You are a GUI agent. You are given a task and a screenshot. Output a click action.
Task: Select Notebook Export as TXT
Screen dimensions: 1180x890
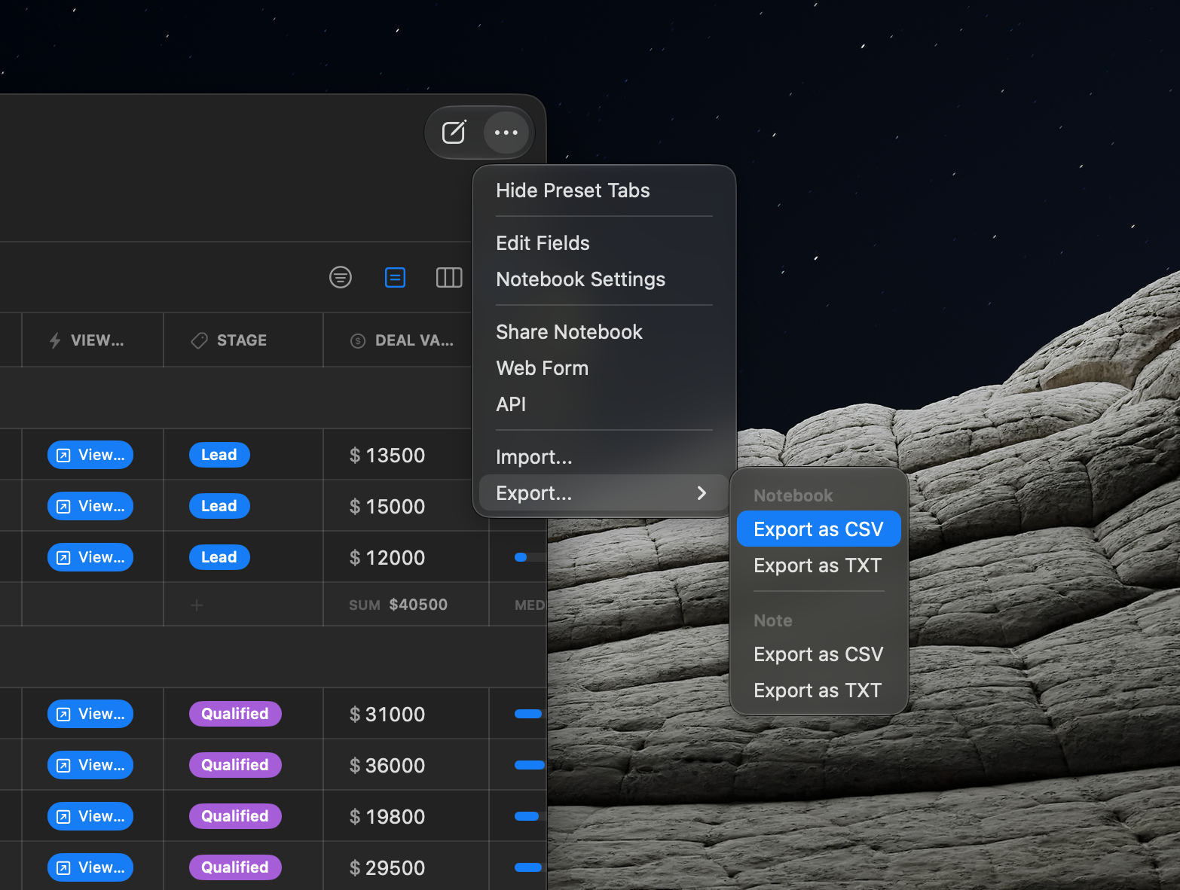tap(818, 565)
